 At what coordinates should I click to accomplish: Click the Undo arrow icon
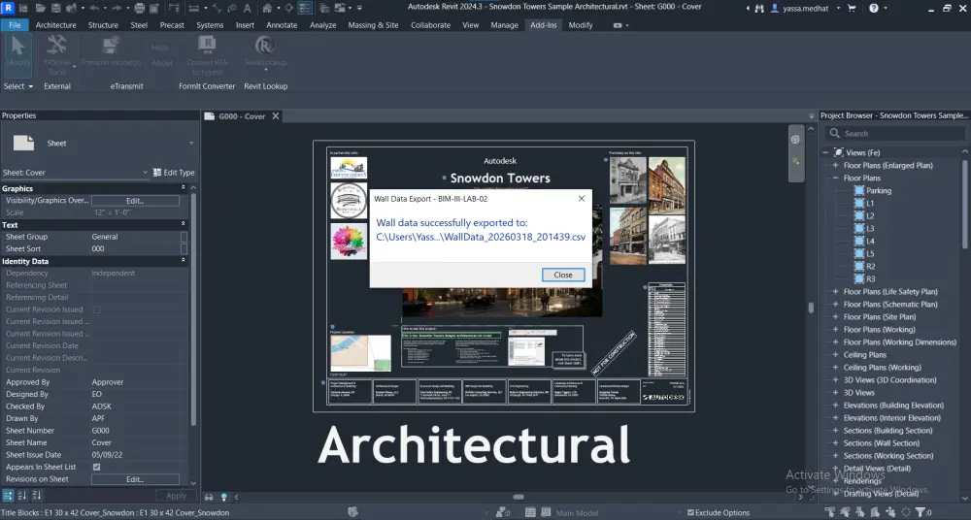coord(94,8)
